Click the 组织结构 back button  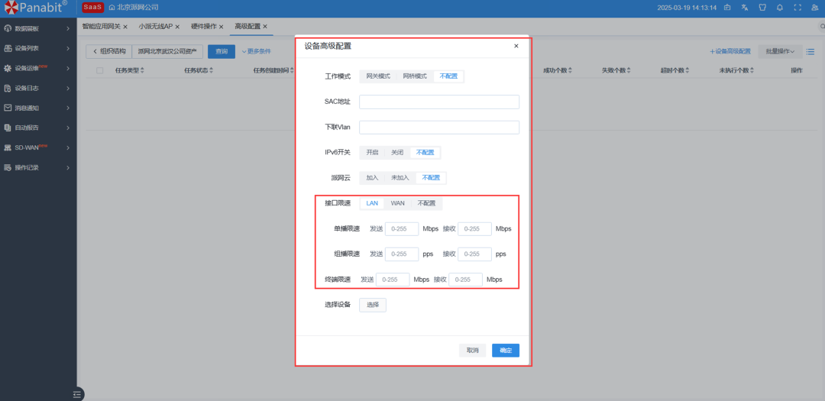pos(109,51)
